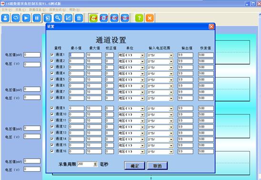Click the green question mark help icon
Viewport: 261px width, 180px height.
click(139, 18)
